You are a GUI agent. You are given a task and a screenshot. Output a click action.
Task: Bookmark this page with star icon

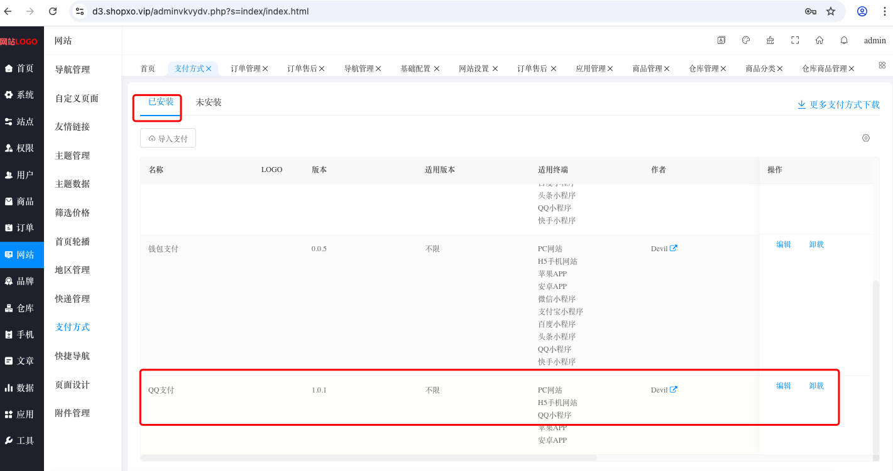point(831,11)
